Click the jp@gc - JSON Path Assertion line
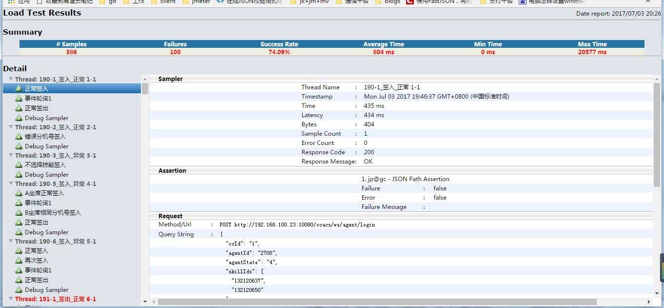The width and height of the screenshot is (664, 308). [406, 179]
